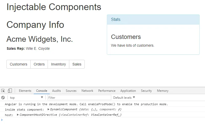Open the Audits tab
The image size is (205, 124).
(56, 91)
